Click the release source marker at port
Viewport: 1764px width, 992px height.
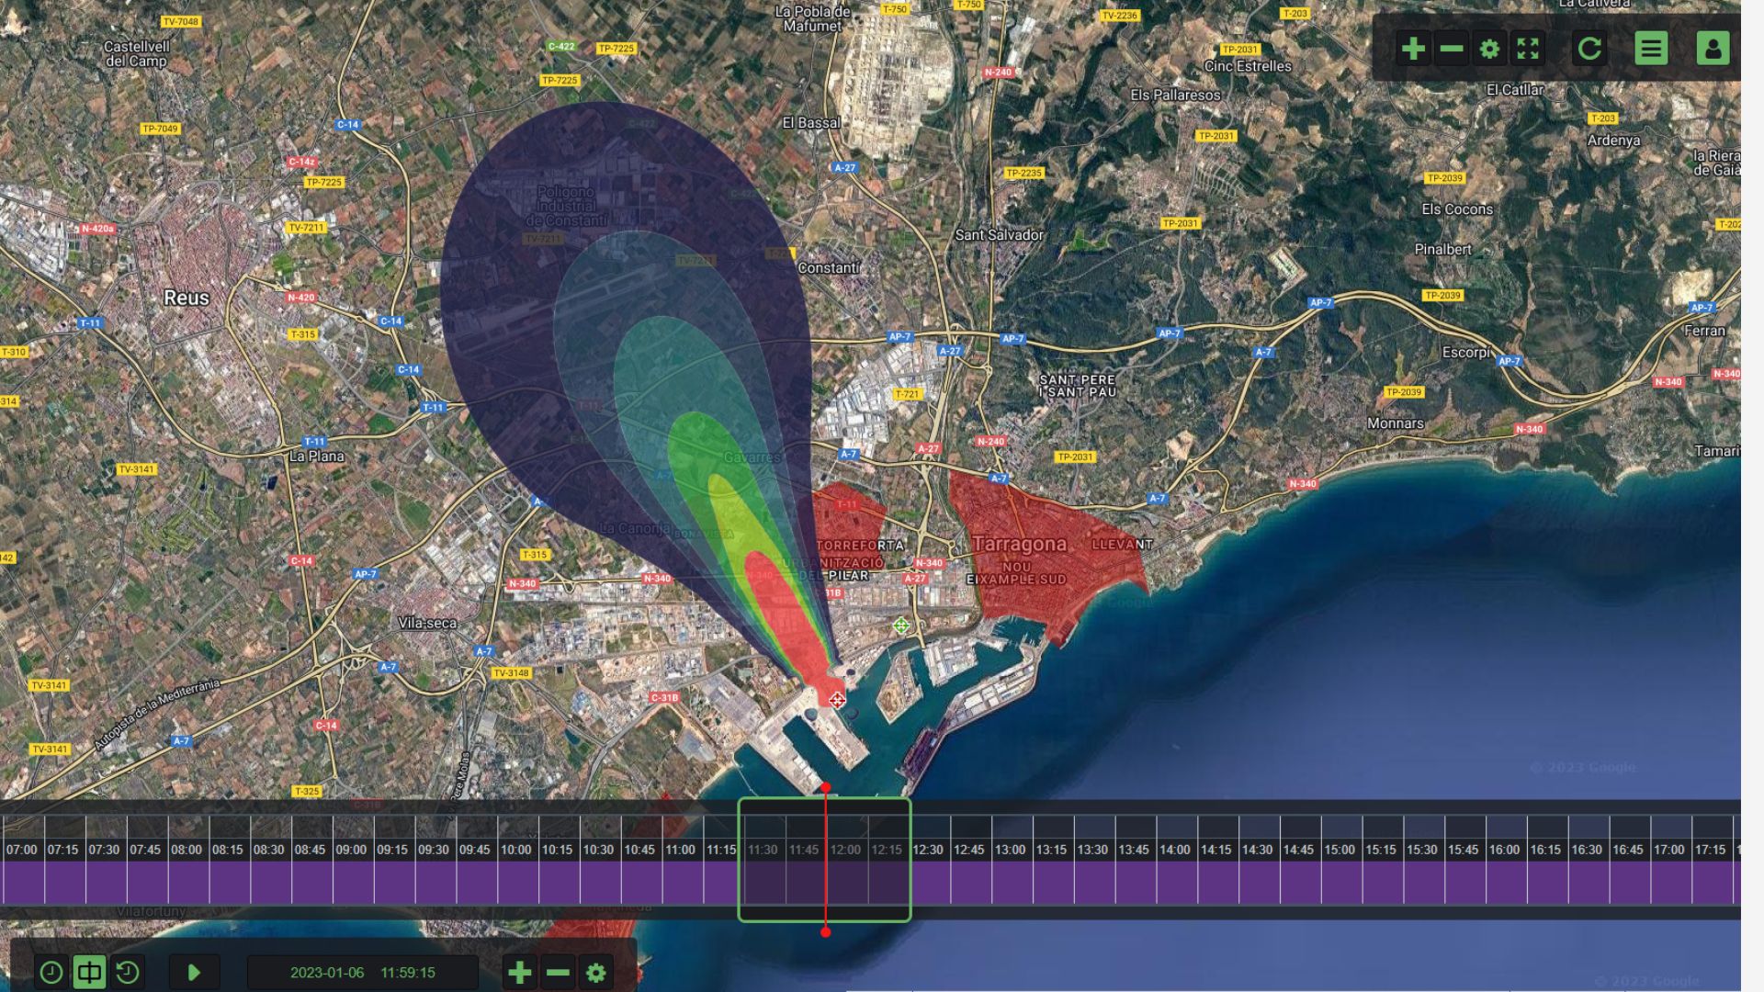(x=836, y=701)
